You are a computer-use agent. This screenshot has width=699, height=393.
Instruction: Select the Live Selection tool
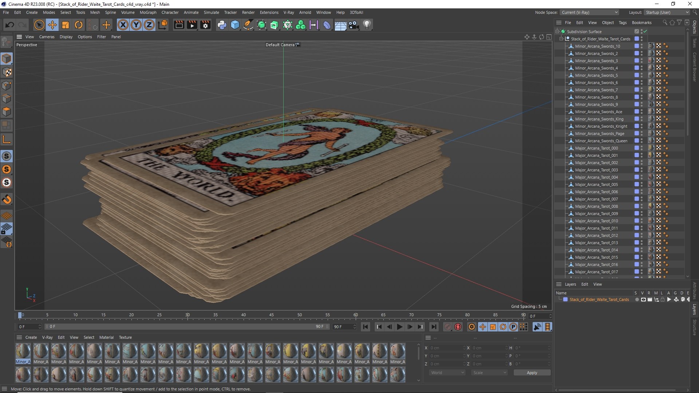click(x=39, y=25)
